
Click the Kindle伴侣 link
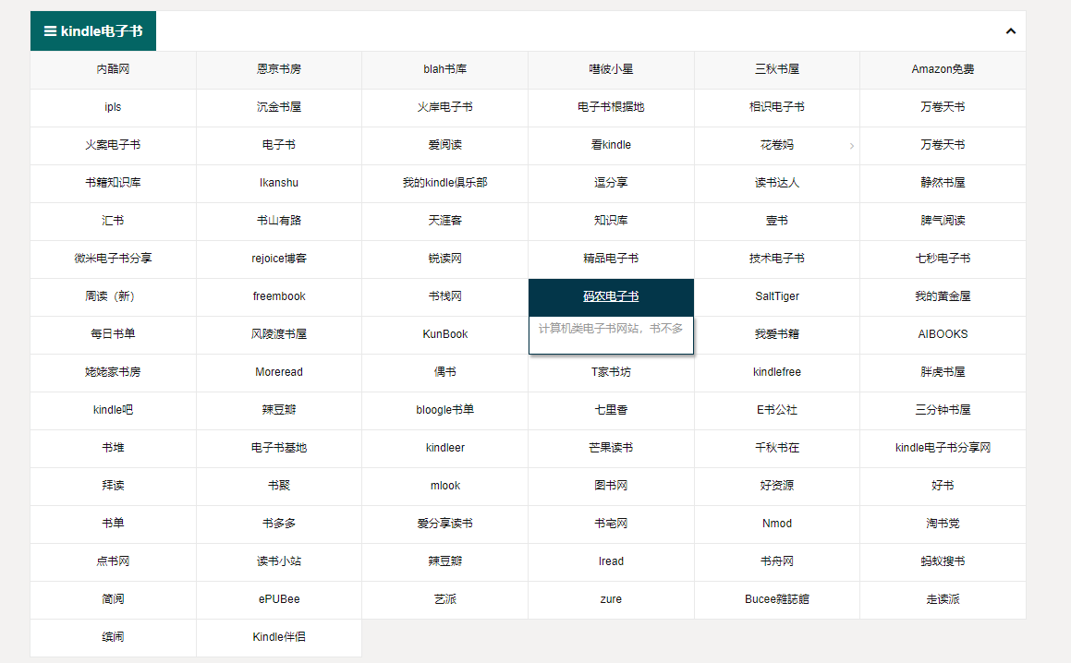(278, 637)
